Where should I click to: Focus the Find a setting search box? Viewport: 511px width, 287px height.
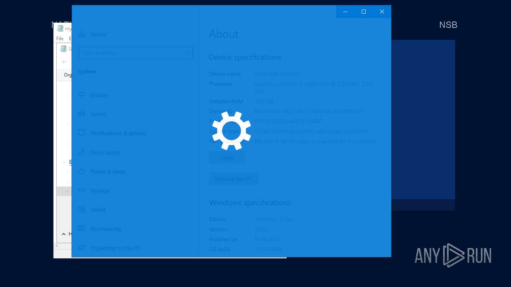136,53
